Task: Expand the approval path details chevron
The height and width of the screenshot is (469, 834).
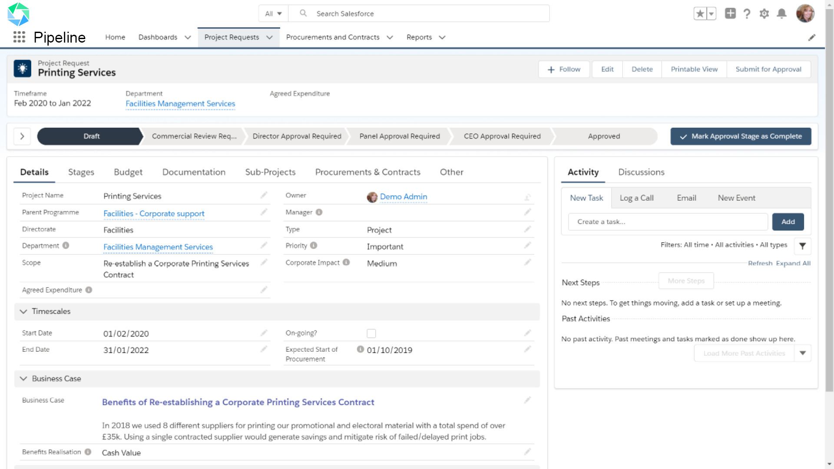Action: click(x=22, y=136)
